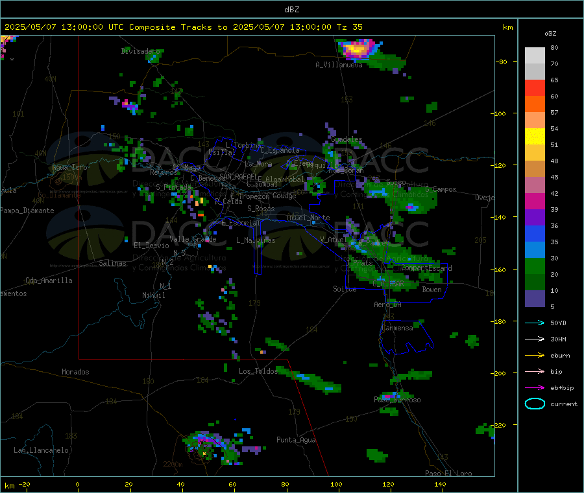Click the Bowen map label
Screen dimensions: 584x493
click(x=432, y=290)
